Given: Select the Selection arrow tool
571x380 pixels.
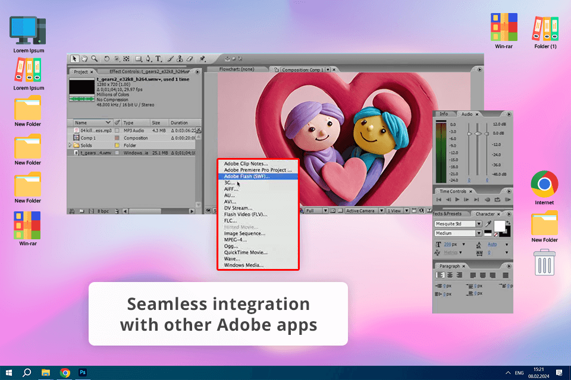Looking at the screenshot, I should [x=74, y=59].
